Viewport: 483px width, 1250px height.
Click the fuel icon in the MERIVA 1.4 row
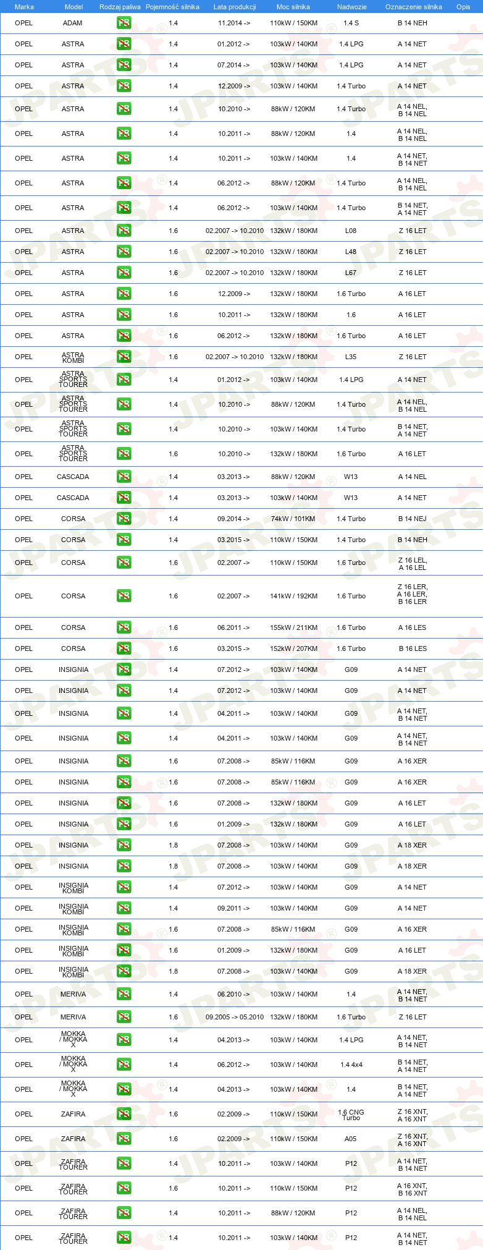click(124, 994)
